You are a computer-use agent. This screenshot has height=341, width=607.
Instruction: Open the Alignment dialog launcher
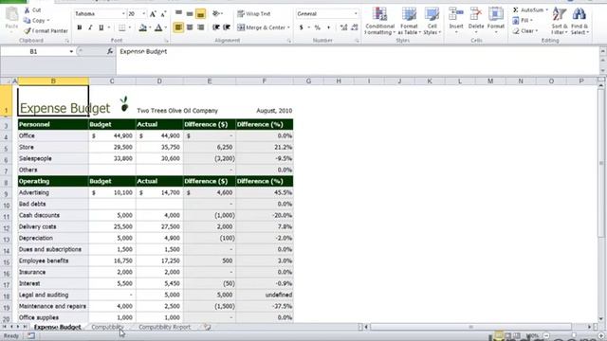[288, 41]
